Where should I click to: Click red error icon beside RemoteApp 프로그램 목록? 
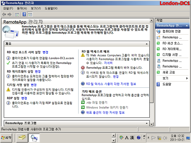[x=83, y=68]
